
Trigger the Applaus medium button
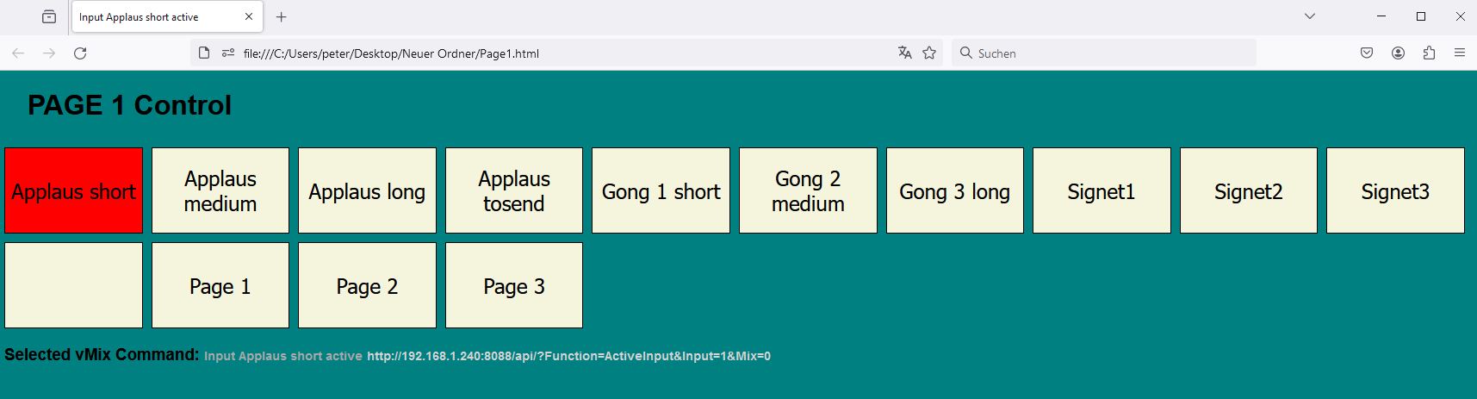tap(220, 190)
